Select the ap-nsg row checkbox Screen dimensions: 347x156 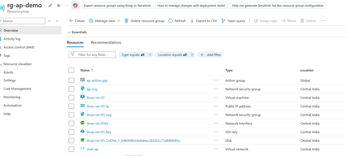coord(71,89)
